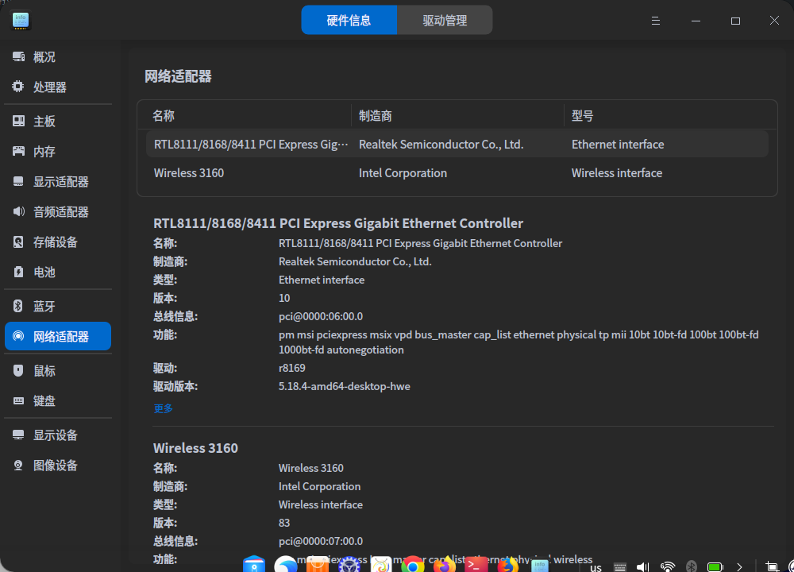Sort by 制造商 column header

pos(457,115)
